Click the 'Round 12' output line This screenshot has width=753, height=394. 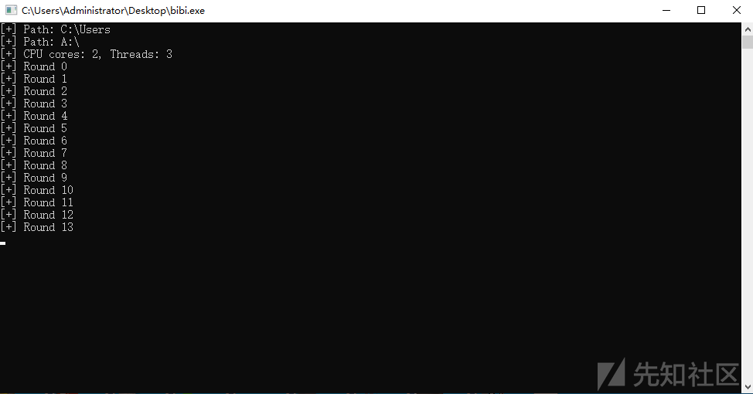(37, 215)
